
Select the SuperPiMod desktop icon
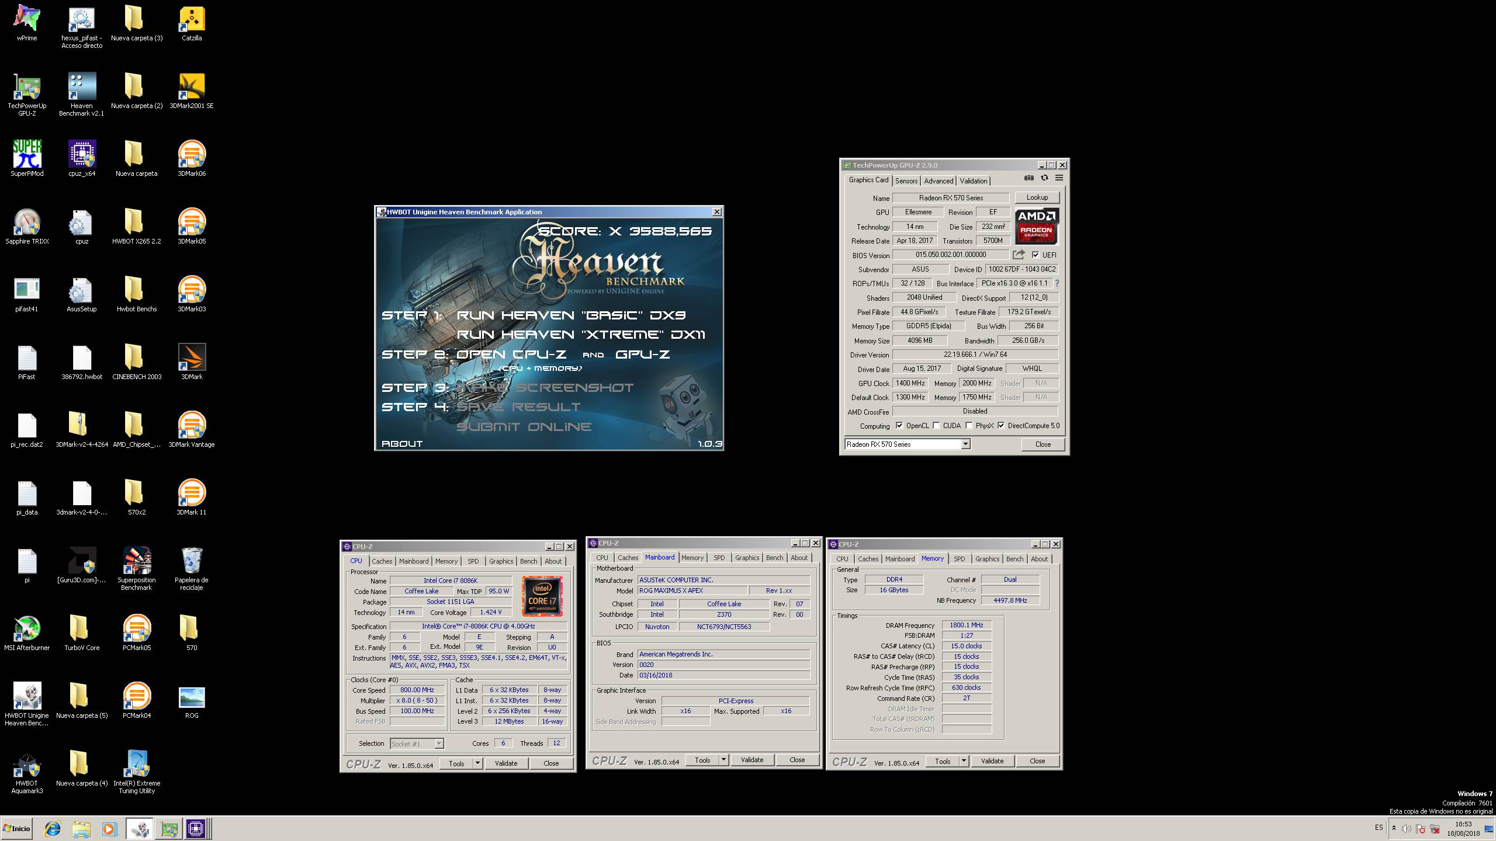pyautogui.click(x=27, y=158)
